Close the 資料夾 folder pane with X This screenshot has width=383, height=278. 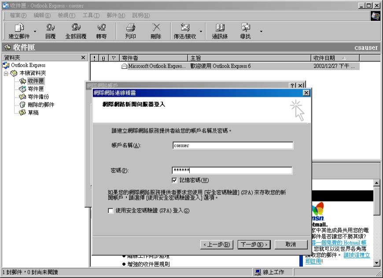83,58
